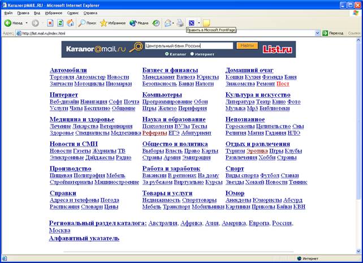Screen dimensions: 363x263
Task: Click the catalog search input field
Action: tap(189, 46)
